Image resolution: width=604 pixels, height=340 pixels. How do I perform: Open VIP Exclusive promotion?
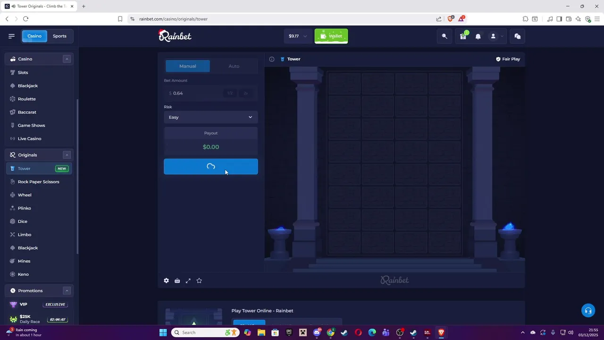pyautogui.click(x=39, y=305)
